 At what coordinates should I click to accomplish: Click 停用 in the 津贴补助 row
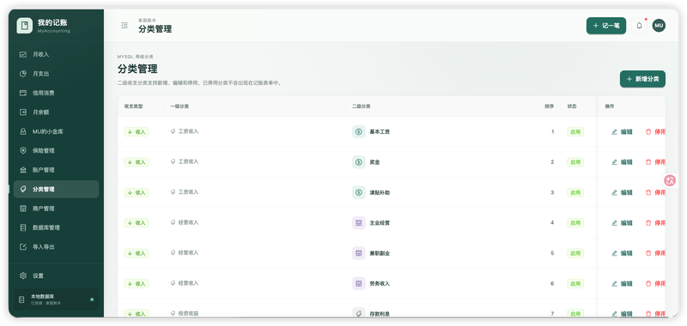[655, 192]
